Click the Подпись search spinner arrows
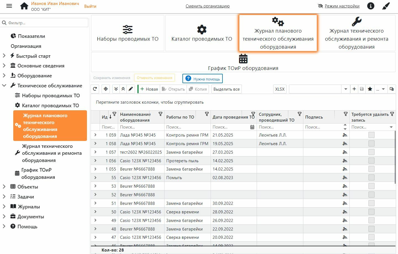Viewport: 398px width, 254px height. (x=345, y=127)
